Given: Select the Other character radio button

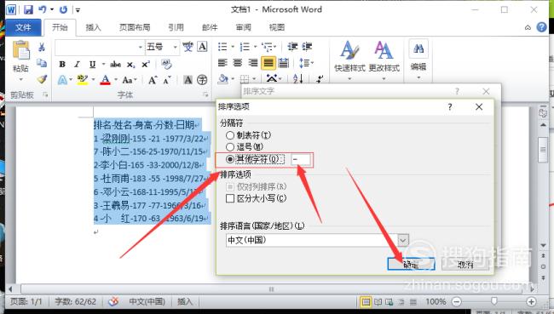Looking at the screenshot, I should (230, 159).
